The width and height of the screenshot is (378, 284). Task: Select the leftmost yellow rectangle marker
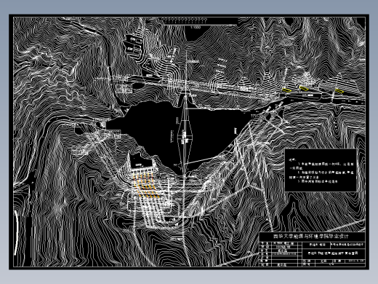pos(286,90)
